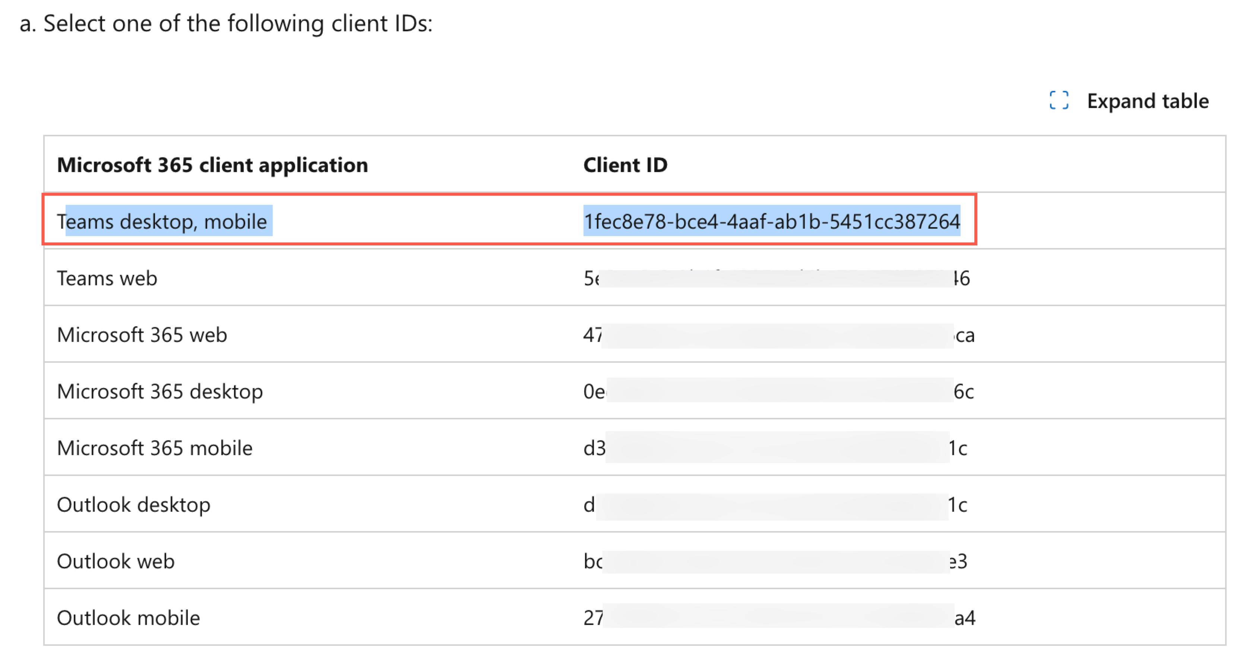Click the Client ID column header
1246x654 pixels.
[625, 165]
